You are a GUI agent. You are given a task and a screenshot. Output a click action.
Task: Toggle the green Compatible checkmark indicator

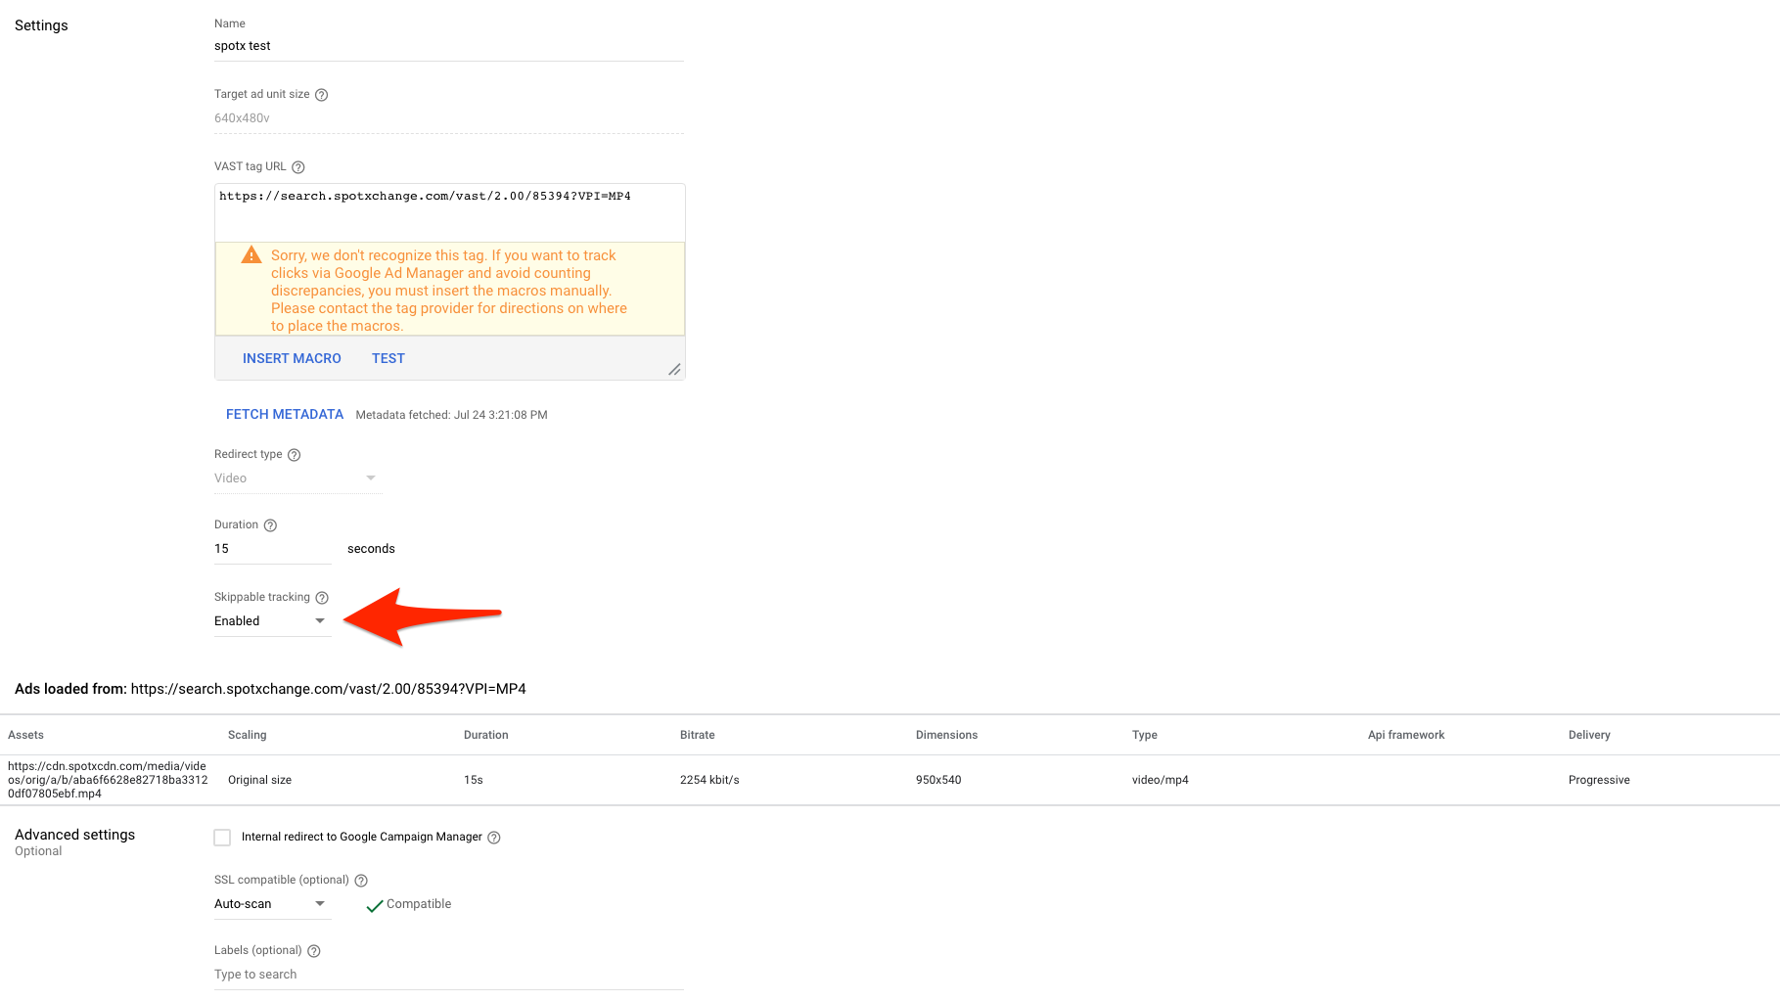(x=374, y=904)
